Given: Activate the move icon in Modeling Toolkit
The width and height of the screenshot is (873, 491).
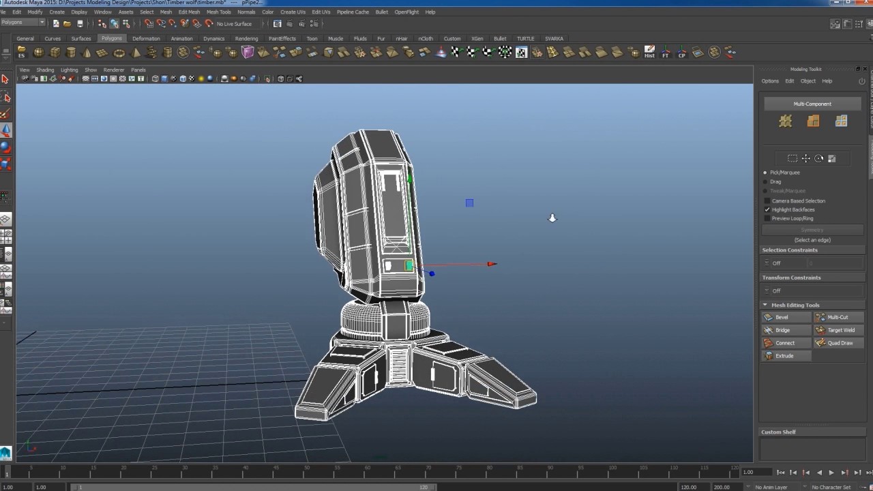Looking at the screenshot, I should pyautogui.click(x=805, y=159).
